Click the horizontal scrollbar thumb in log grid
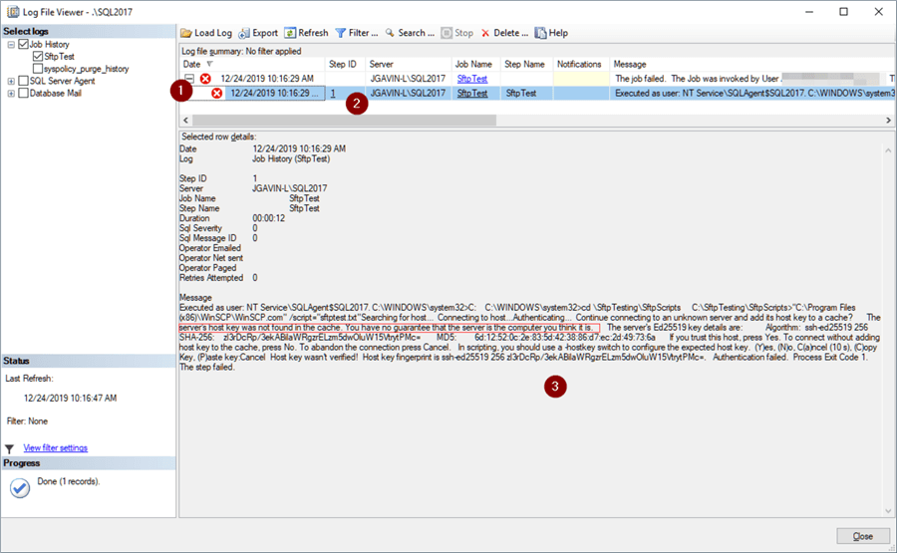 point(345,121)
